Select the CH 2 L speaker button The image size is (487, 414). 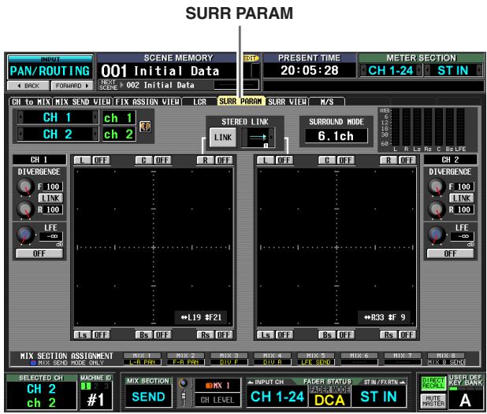tap(266, 161)
